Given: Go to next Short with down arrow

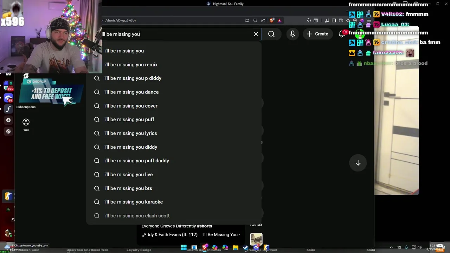Looking at the screenshot, I should pos(358,163).
